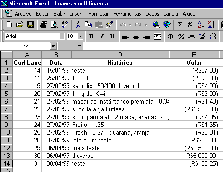Merge and center the selected cells
This screenshot has height=172, width=223.
pyautogui.click(x=157, y=36)
